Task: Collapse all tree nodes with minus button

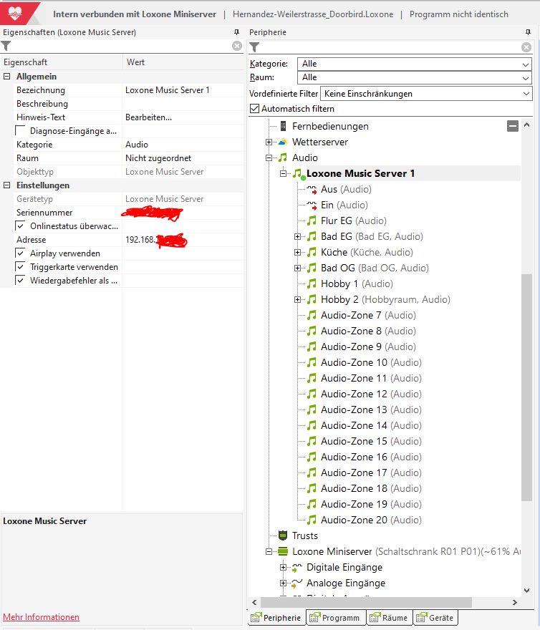Action: pos(513,126)
